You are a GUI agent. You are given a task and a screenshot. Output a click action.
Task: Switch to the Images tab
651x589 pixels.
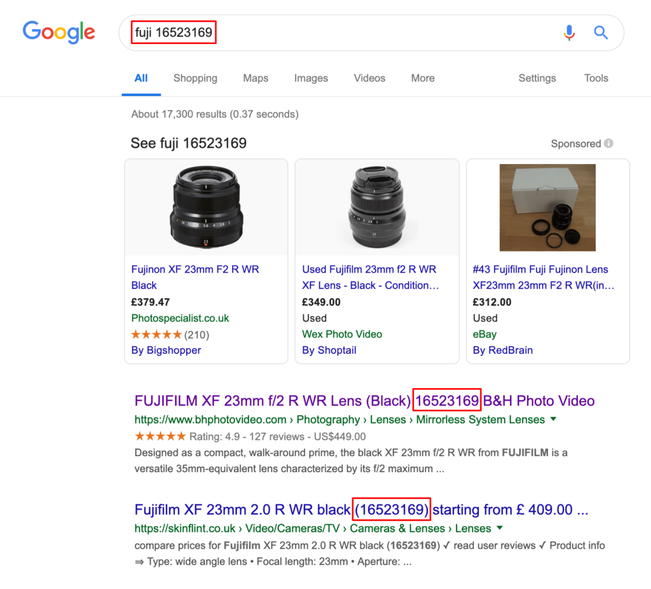[311, 78]
